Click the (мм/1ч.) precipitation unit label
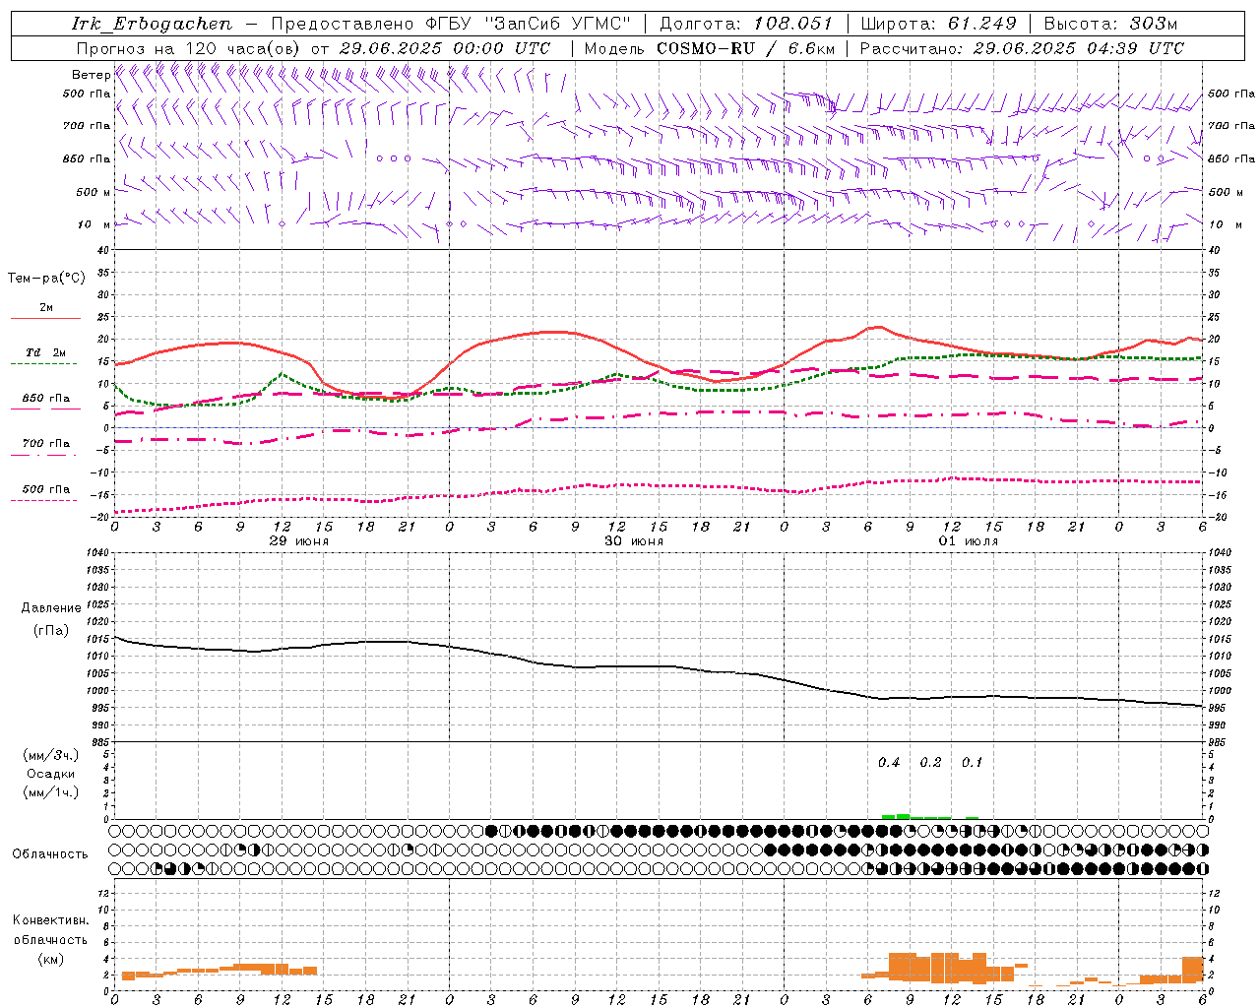The width and height of the screenshot is (1260, 1008). [x=51, y=792]
